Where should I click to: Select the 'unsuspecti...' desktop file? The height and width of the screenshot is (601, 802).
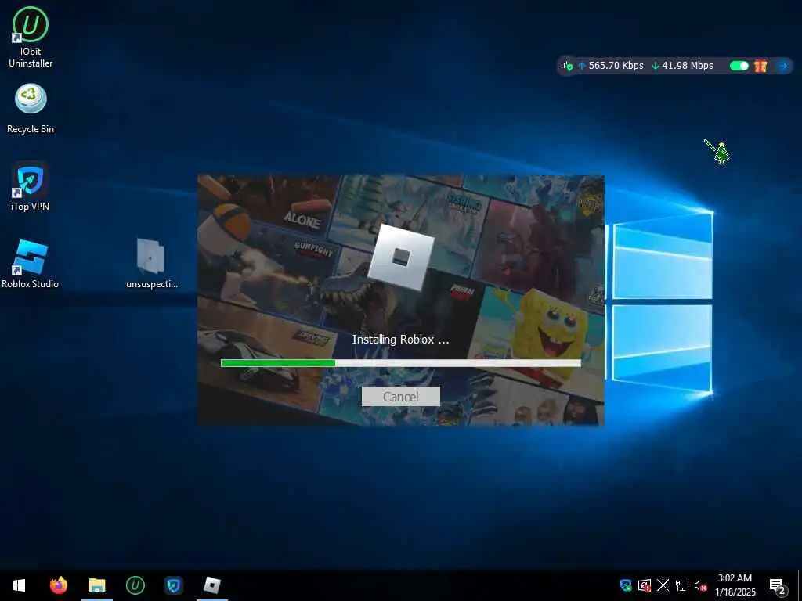[151, 265]
